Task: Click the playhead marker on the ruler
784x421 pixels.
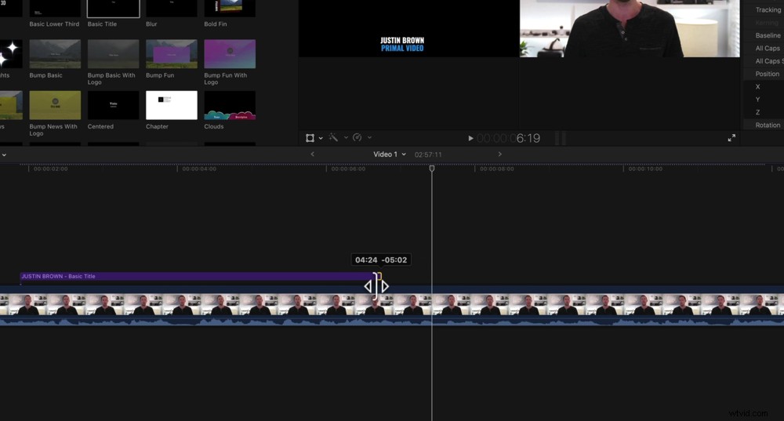Action: tap(432, 169)
